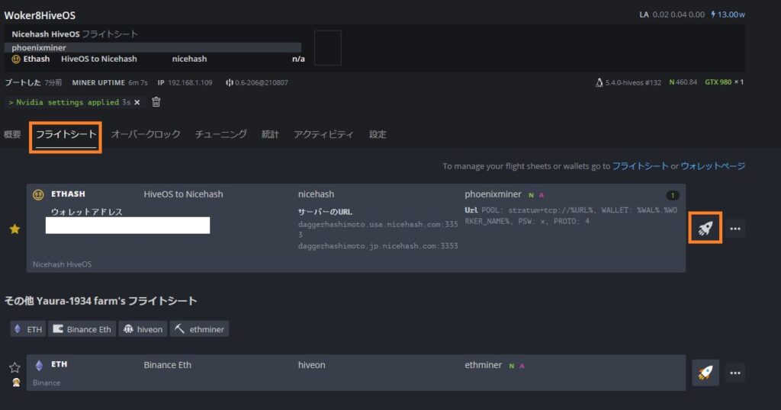Click the ETH diamond icon in Binance row

pyautogui.click(x=39, y=365)
